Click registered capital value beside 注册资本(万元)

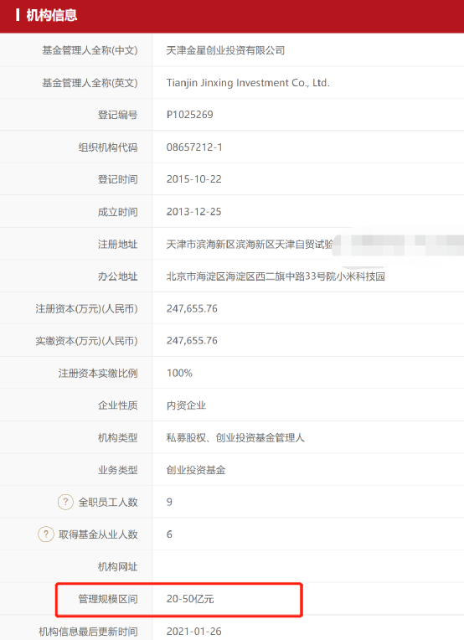192,308
